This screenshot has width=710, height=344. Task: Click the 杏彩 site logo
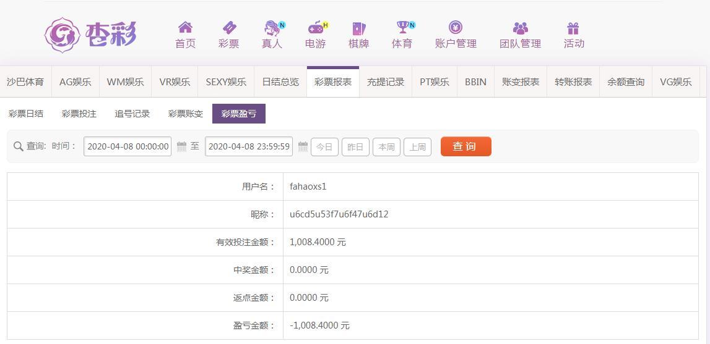[90, 35]
